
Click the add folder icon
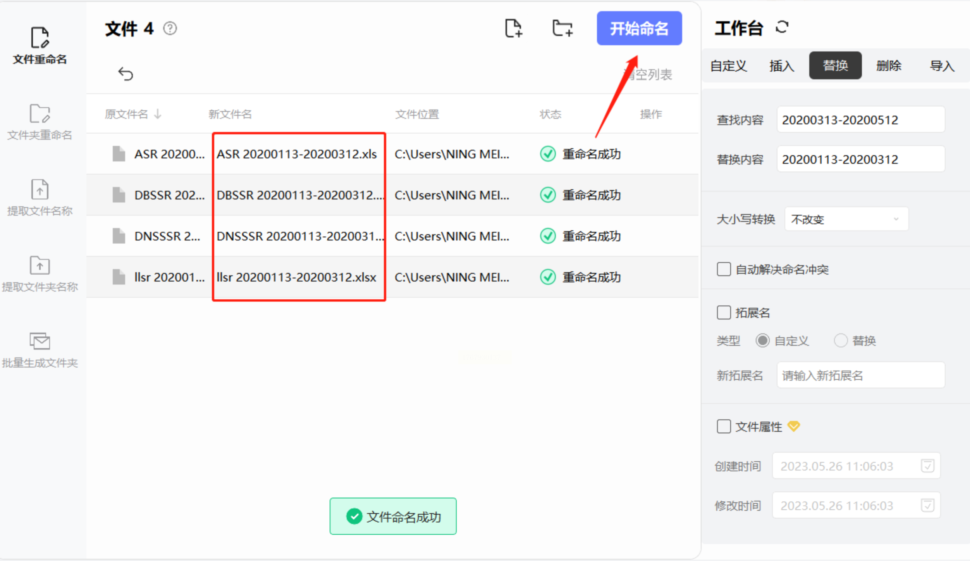pyautogui.click(x=562, y=28)
